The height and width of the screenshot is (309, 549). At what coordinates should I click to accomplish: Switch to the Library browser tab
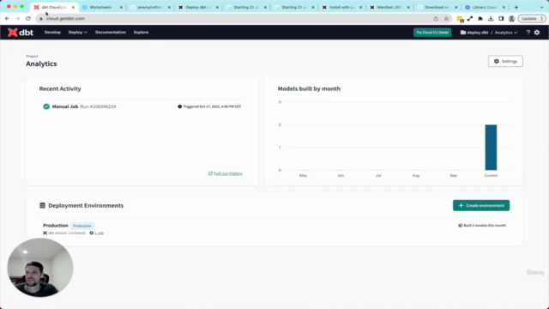coord(486,7)
